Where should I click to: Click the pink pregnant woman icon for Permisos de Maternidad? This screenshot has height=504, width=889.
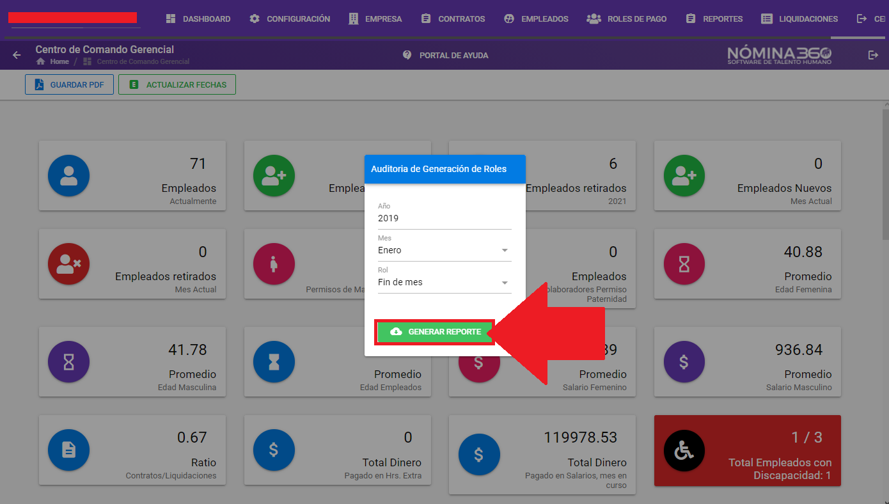(x=274, y=264)
